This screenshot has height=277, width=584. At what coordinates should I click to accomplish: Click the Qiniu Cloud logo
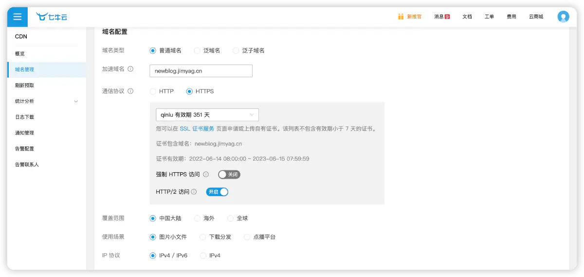(52, 17)
